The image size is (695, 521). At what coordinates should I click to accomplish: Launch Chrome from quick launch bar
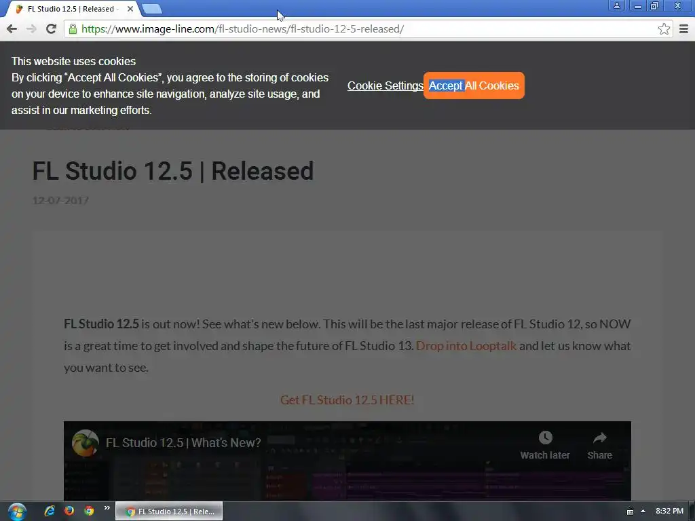point(89,511)
